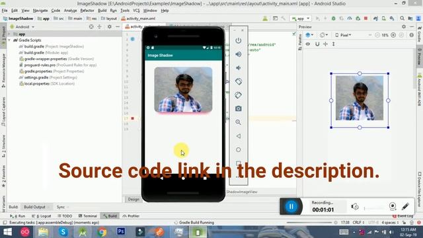Image resolution: width=423 pixels, height=238 pixels.
Task: Open the Build menu
Action: 102,11
